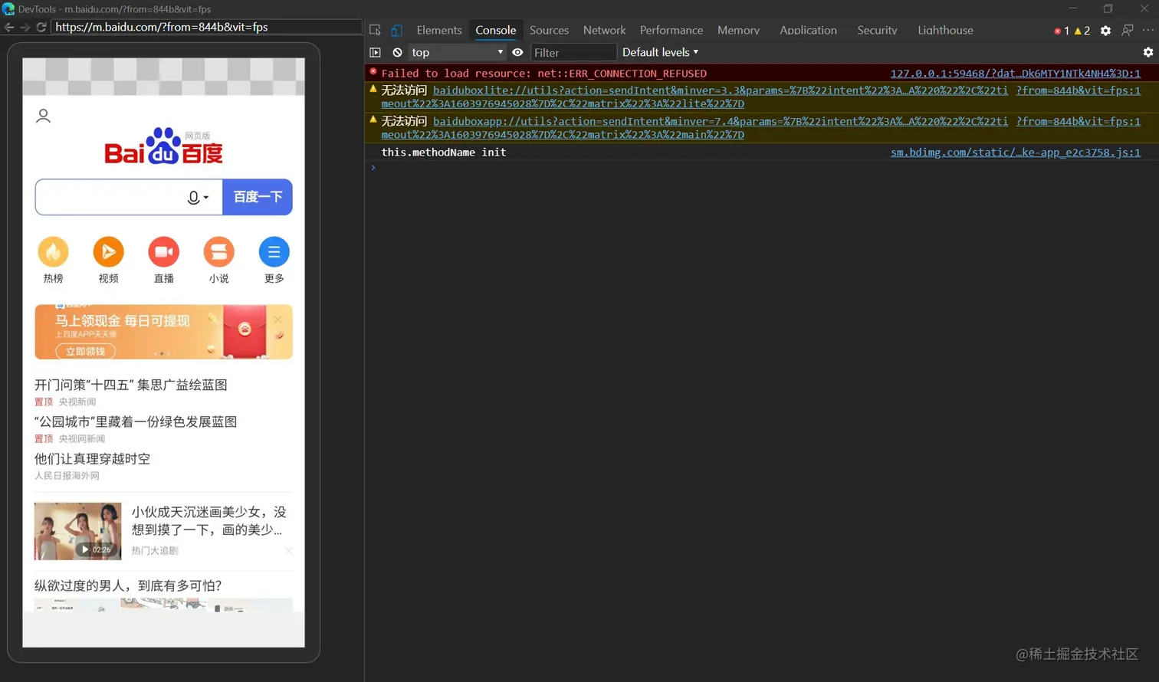This screenshot has height=682, width=1159.
Task: Click the console prompt chevron
Action: pos(373,167)
